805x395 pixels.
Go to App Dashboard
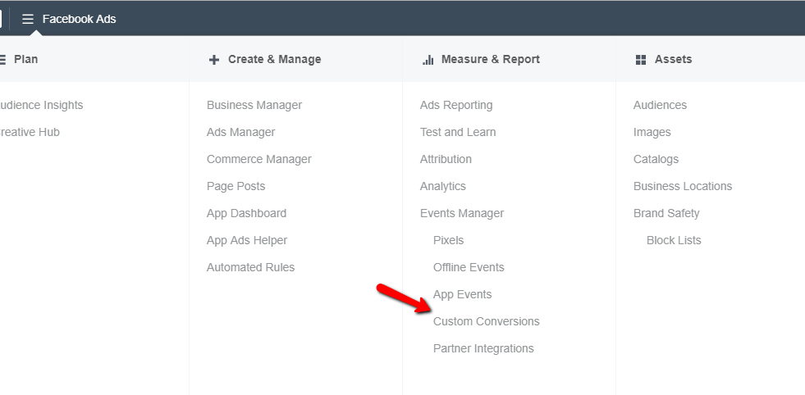(x=246, y=213)
